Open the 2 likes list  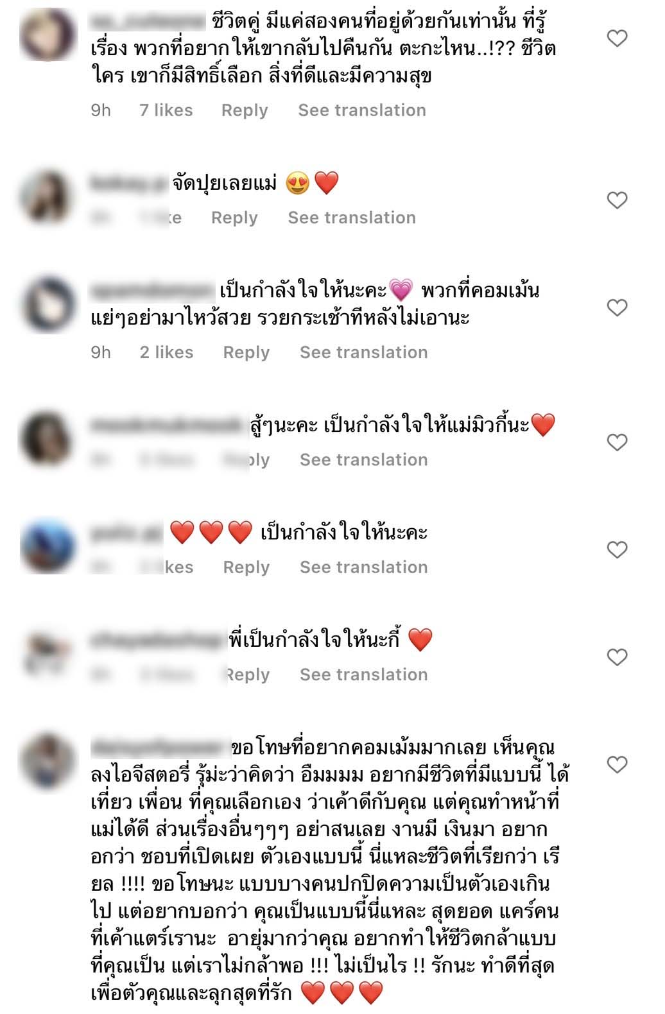point(167,352)
